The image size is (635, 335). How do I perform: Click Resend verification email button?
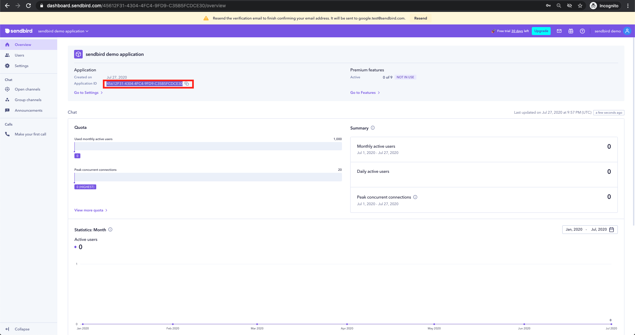click(420, 18)
